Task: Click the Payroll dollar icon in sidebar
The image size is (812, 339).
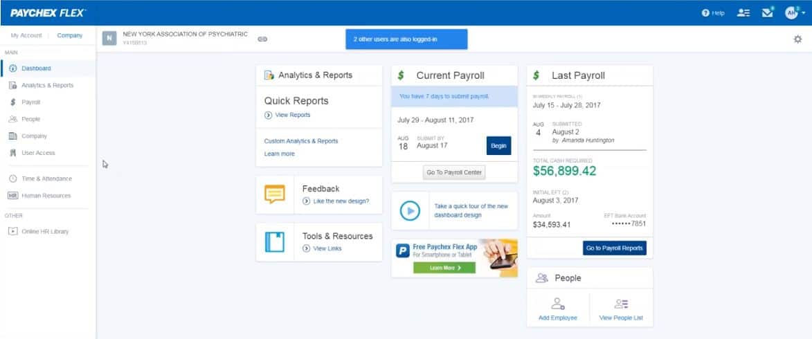Action: click(13, 102)
